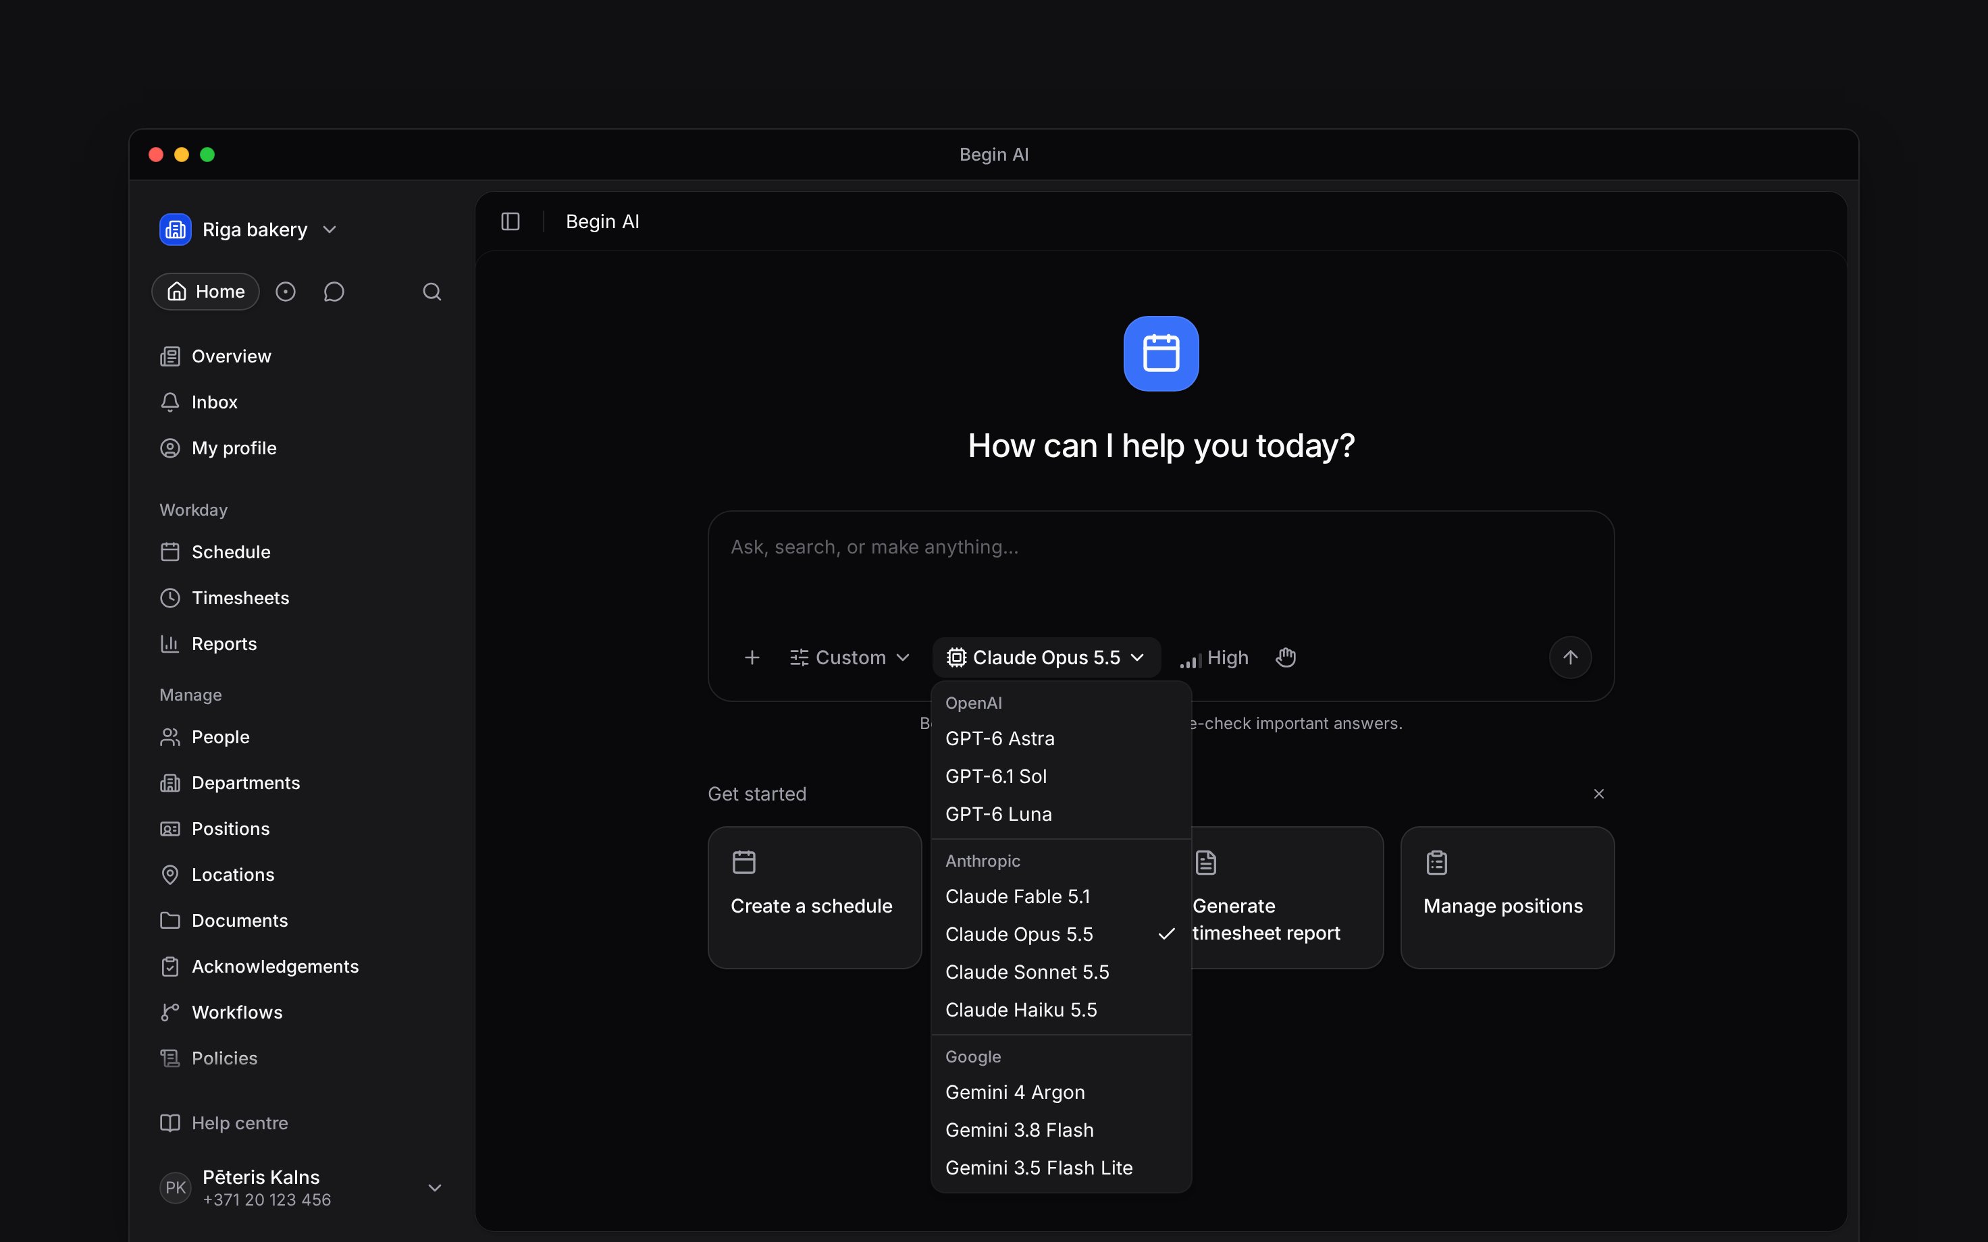Go to My profile

tap(303, 448)
